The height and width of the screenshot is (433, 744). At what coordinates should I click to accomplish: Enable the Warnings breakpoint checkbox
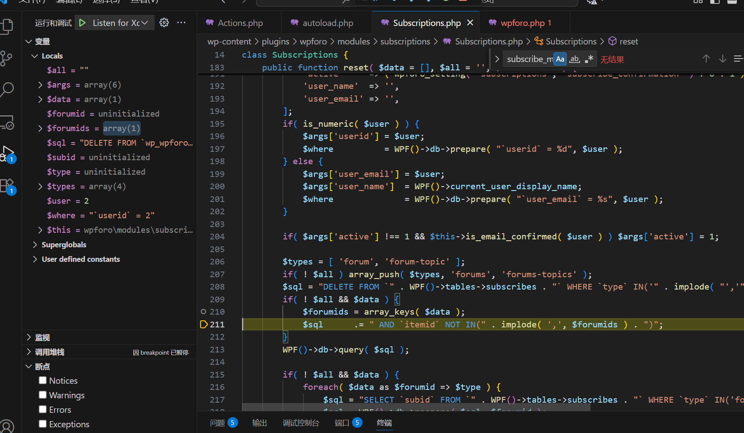tap(43, 395)
